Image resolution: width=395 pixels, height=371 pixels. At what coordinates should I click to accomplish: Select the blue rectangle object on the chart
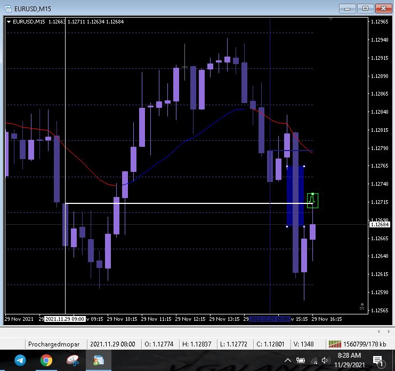pyautogui.click(x=295, y=196)
